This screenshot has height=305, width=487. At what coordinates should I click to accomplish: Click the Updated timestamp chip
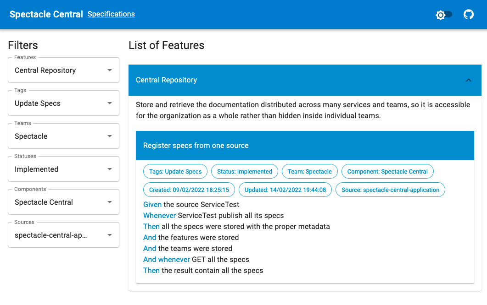tap(285, 189)
